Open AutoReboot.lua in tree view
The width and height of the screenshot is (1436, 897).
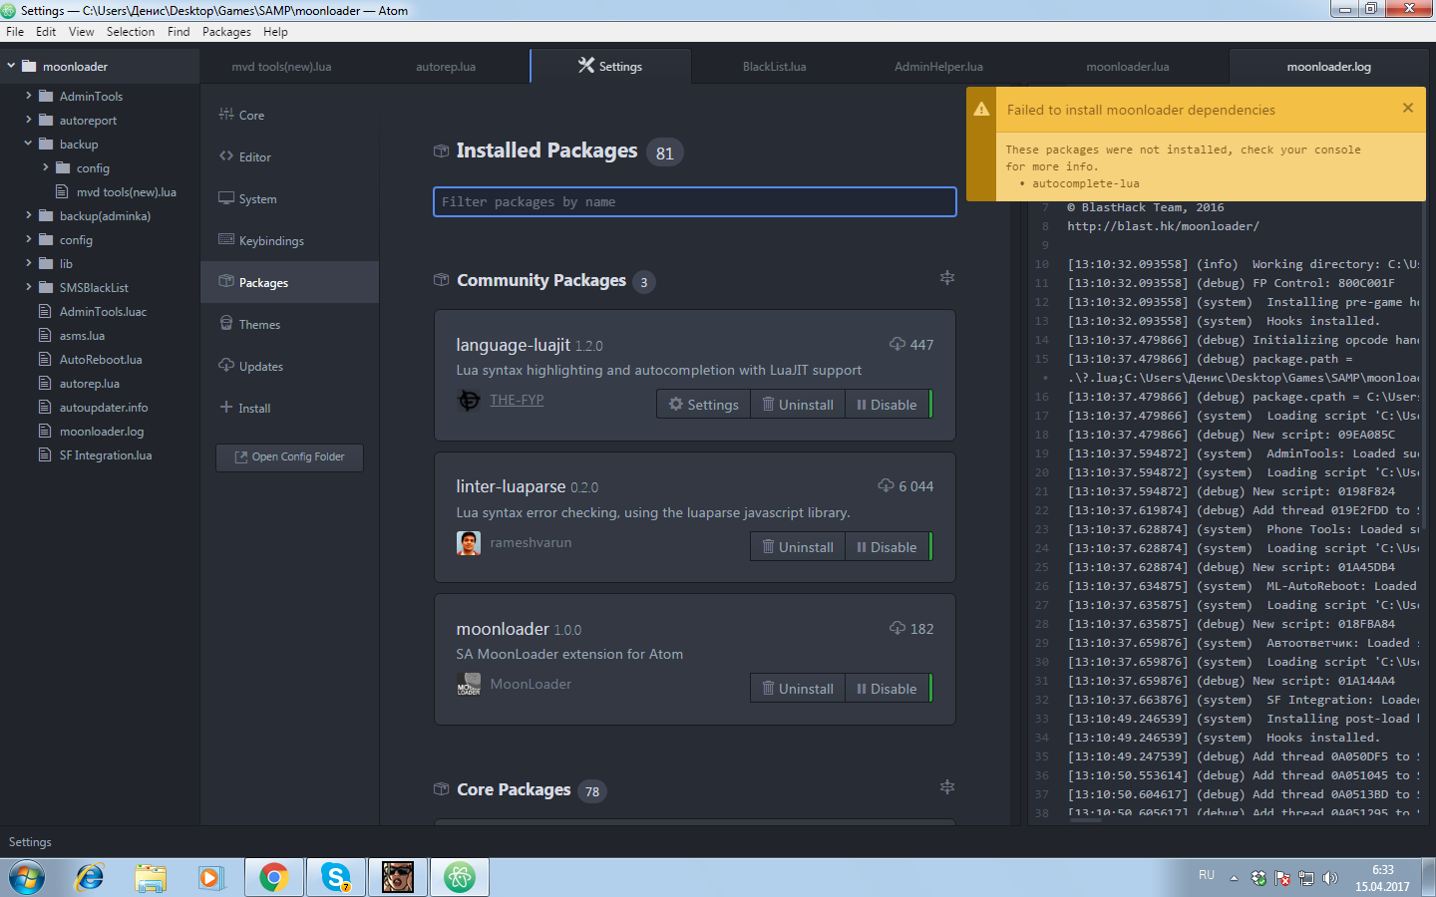[x=101, y=360]
